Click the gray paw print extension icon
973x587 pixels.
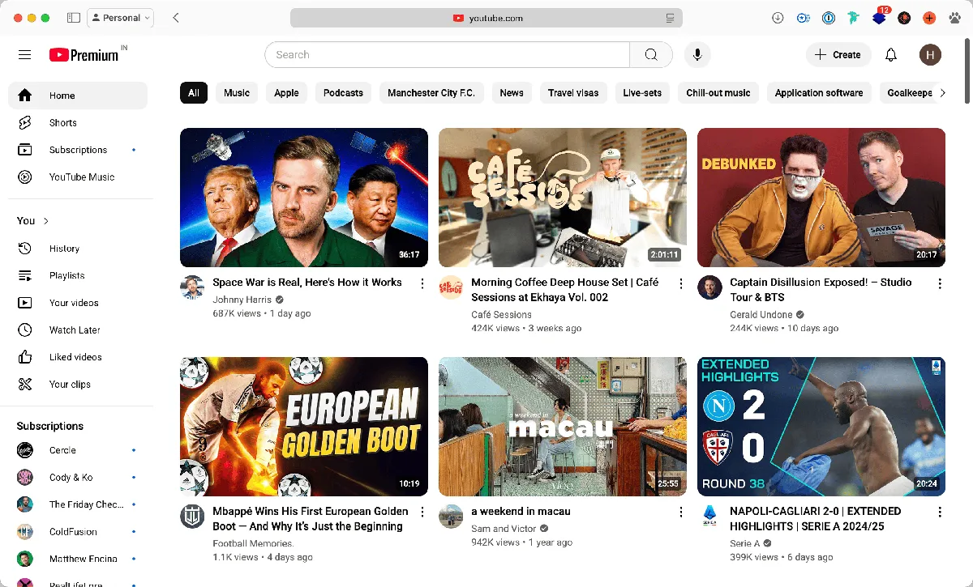[x=954, y=18]
